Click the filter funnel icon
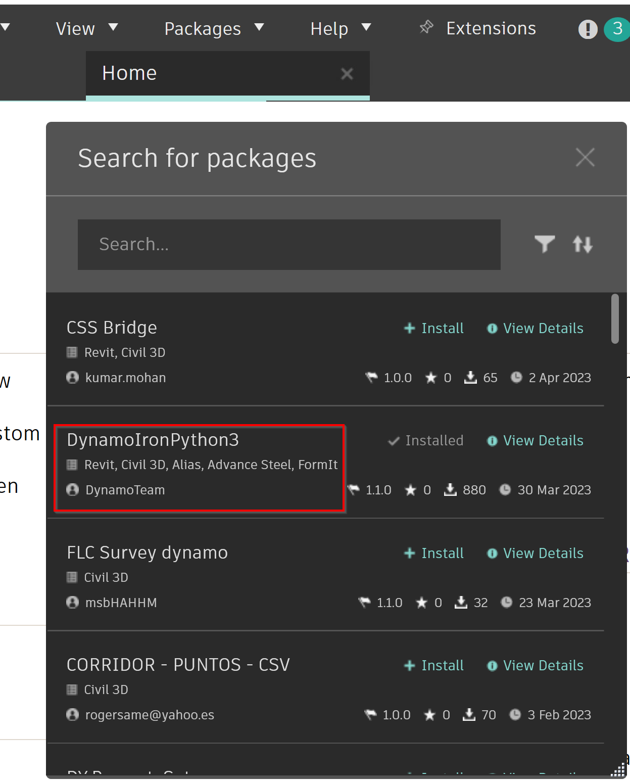Screen dimensions: 630x780 click(x=544, y=244)
